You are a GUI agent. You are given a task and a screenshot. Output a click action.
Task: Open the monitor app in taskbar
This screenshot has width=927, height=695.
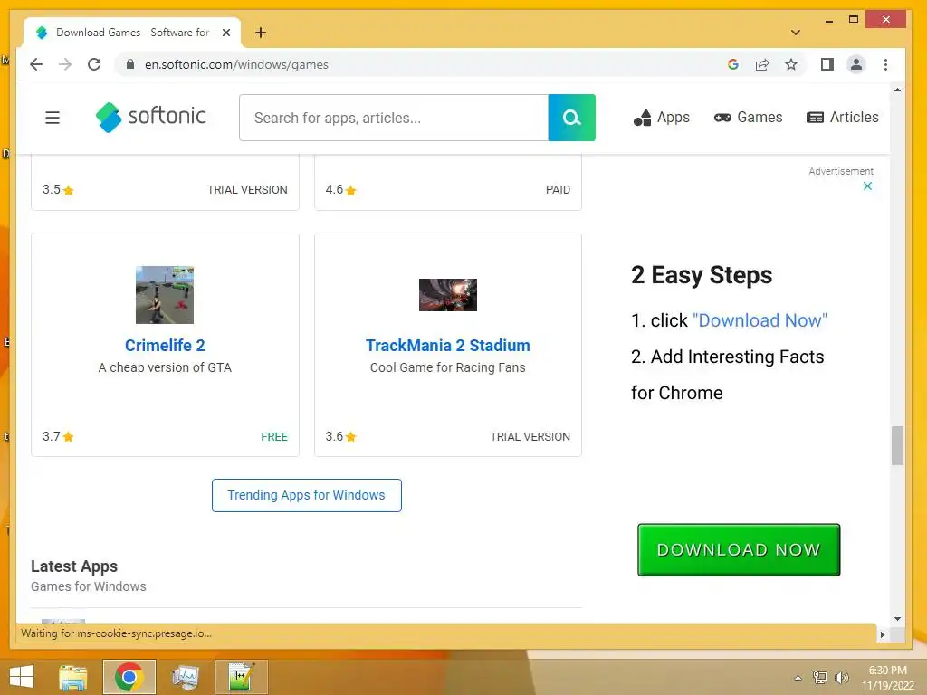click(185, 677)
